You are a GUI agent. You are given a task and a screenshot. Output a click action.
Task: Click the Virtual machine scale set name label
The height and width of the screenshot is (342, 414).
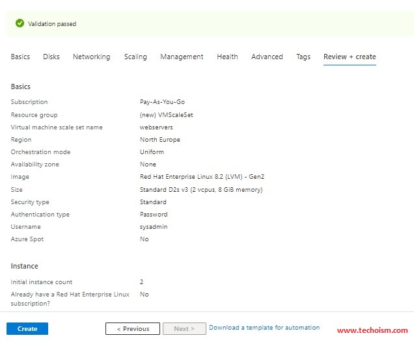pyautogui.click(x=57, y=127)
